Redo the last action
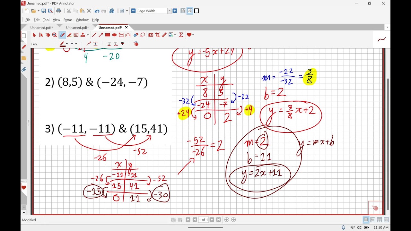 [104, 11]
